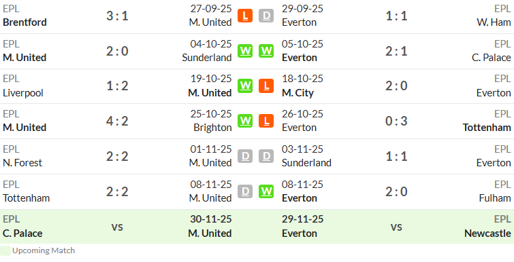Select the L badge for Everton vs Tottenham
This screenshot has height=262, width=514.
coord(266,121)
